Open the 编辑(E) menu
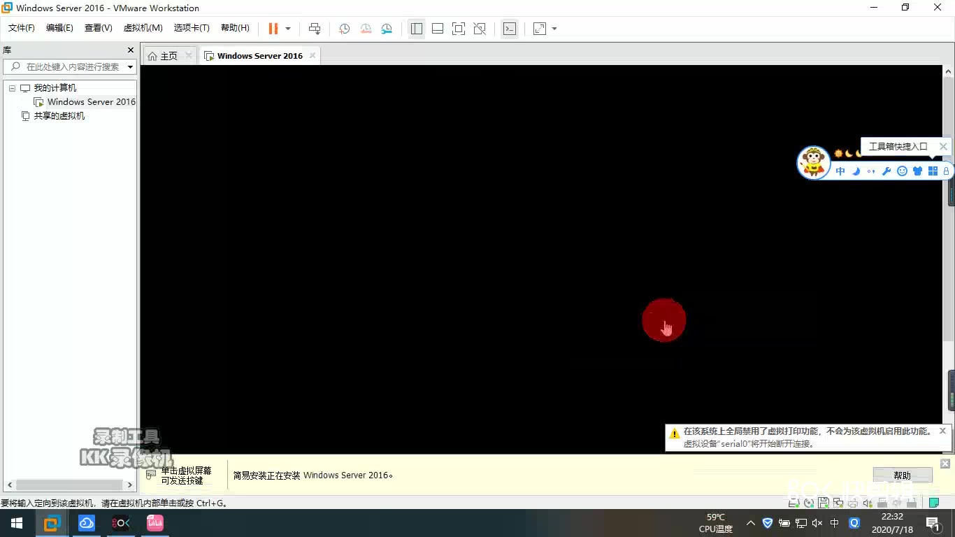Viewport: 955px width, 537px height. (59, 28)
